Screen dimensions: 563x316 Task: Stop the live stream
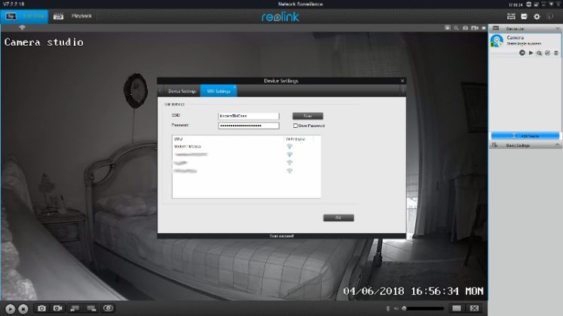(23, 308)
